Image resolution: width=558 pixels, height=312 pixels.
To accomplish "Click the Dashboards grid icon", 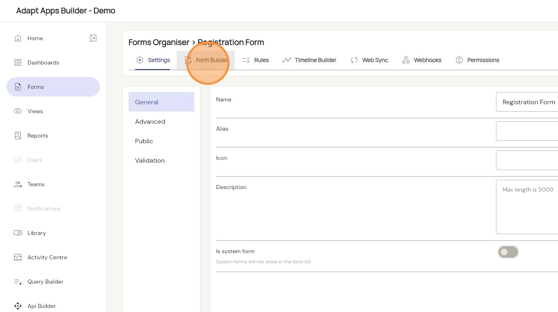I will (18, 62).
